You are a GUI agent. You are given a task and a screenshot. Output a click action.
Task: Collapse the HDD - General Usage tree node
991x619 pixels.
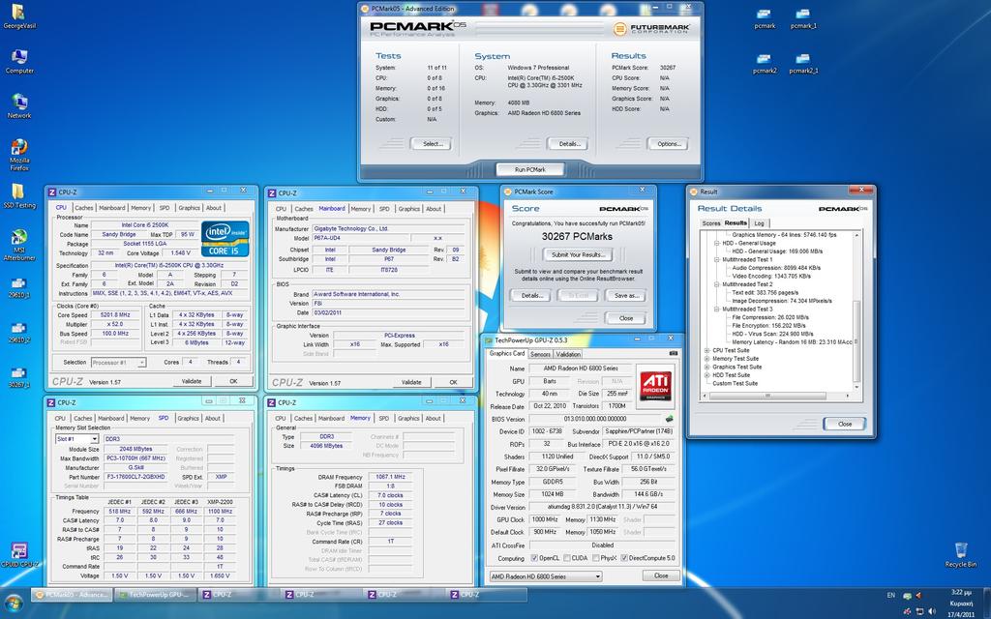click(x=717, y=243)
